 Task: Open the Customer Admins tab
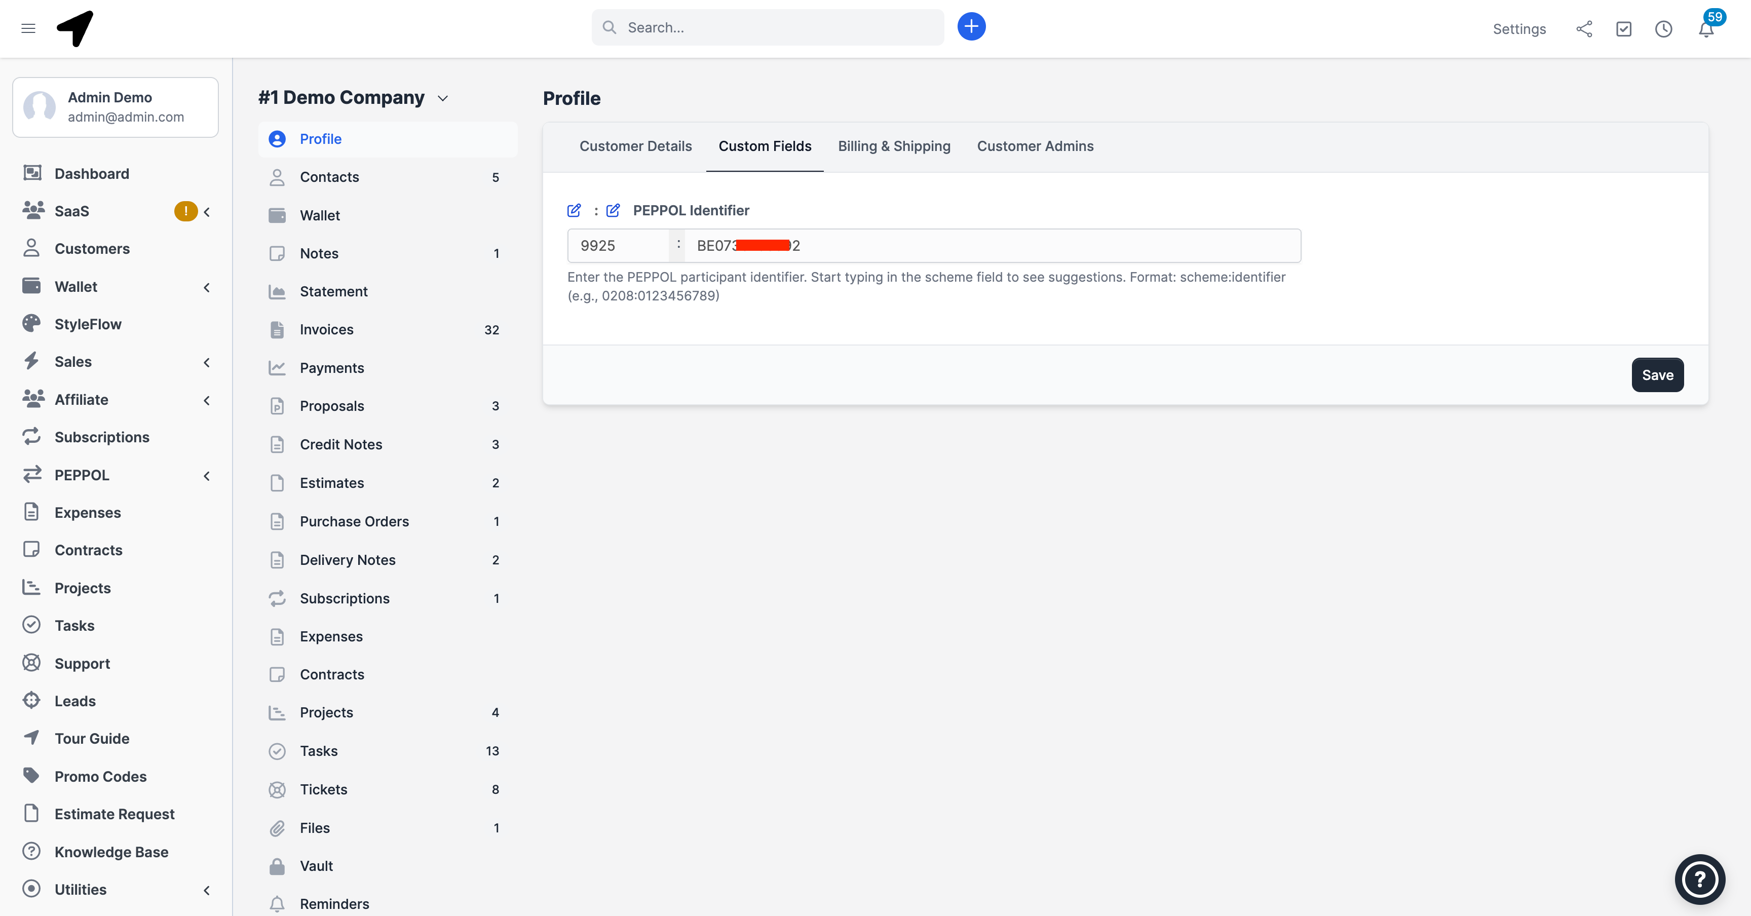click(x=1035, y=146)
